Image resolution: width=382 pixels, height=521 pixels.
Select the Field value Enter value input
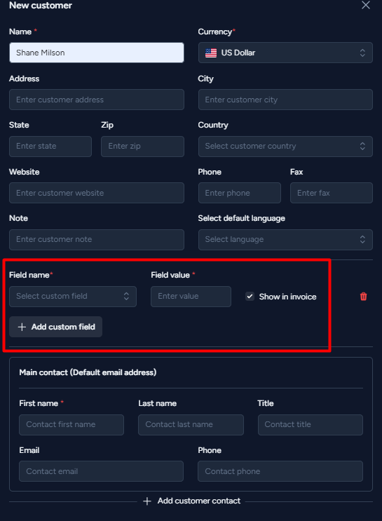[x=191, y=297]
